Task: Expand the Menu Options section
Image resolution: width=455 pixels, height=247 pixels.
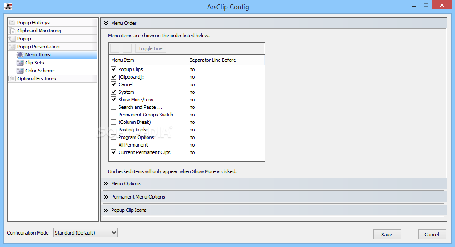Action: click(x=106, y=183)
